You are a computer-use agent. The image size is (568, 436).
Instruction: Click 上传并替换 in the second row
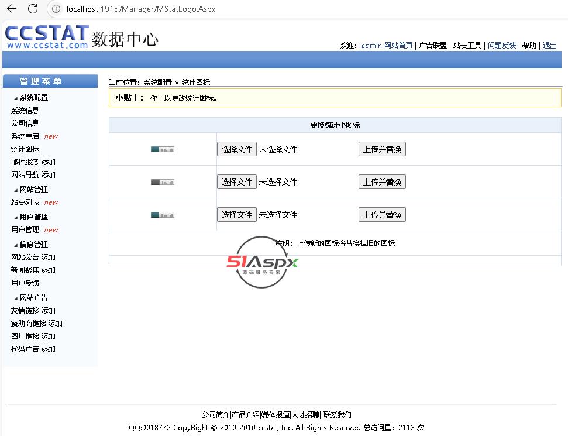[x=382, y=182]
